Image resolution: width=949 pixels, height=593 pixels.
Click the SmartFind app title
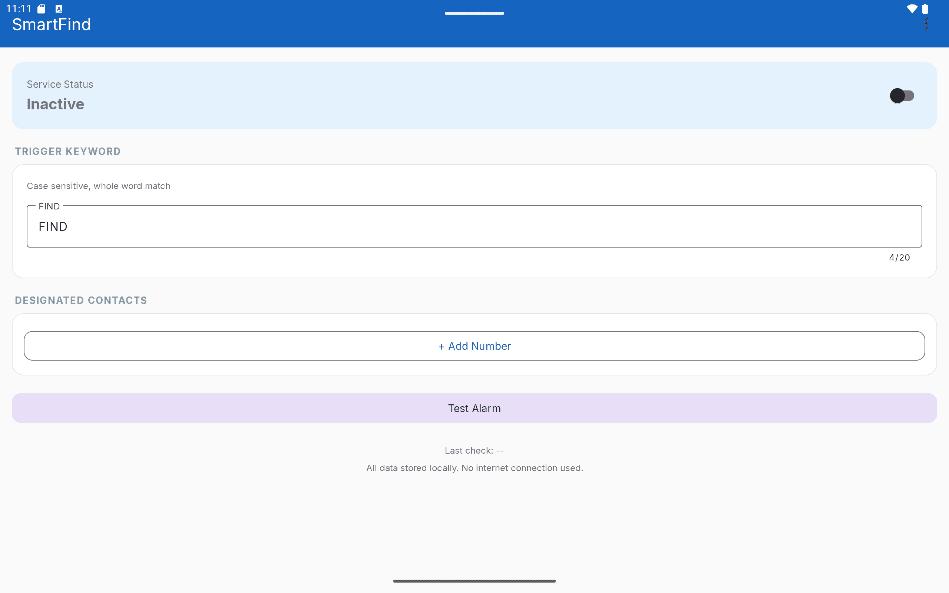[52, 24]
